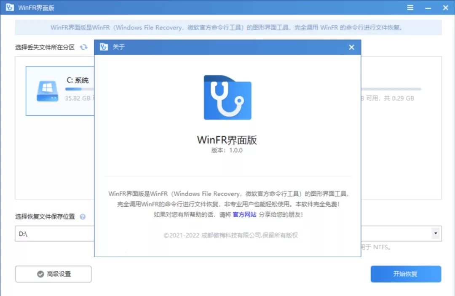455x296 pixels.
Task: Close the WinFR界面版 main window
Action: point(445,8)
